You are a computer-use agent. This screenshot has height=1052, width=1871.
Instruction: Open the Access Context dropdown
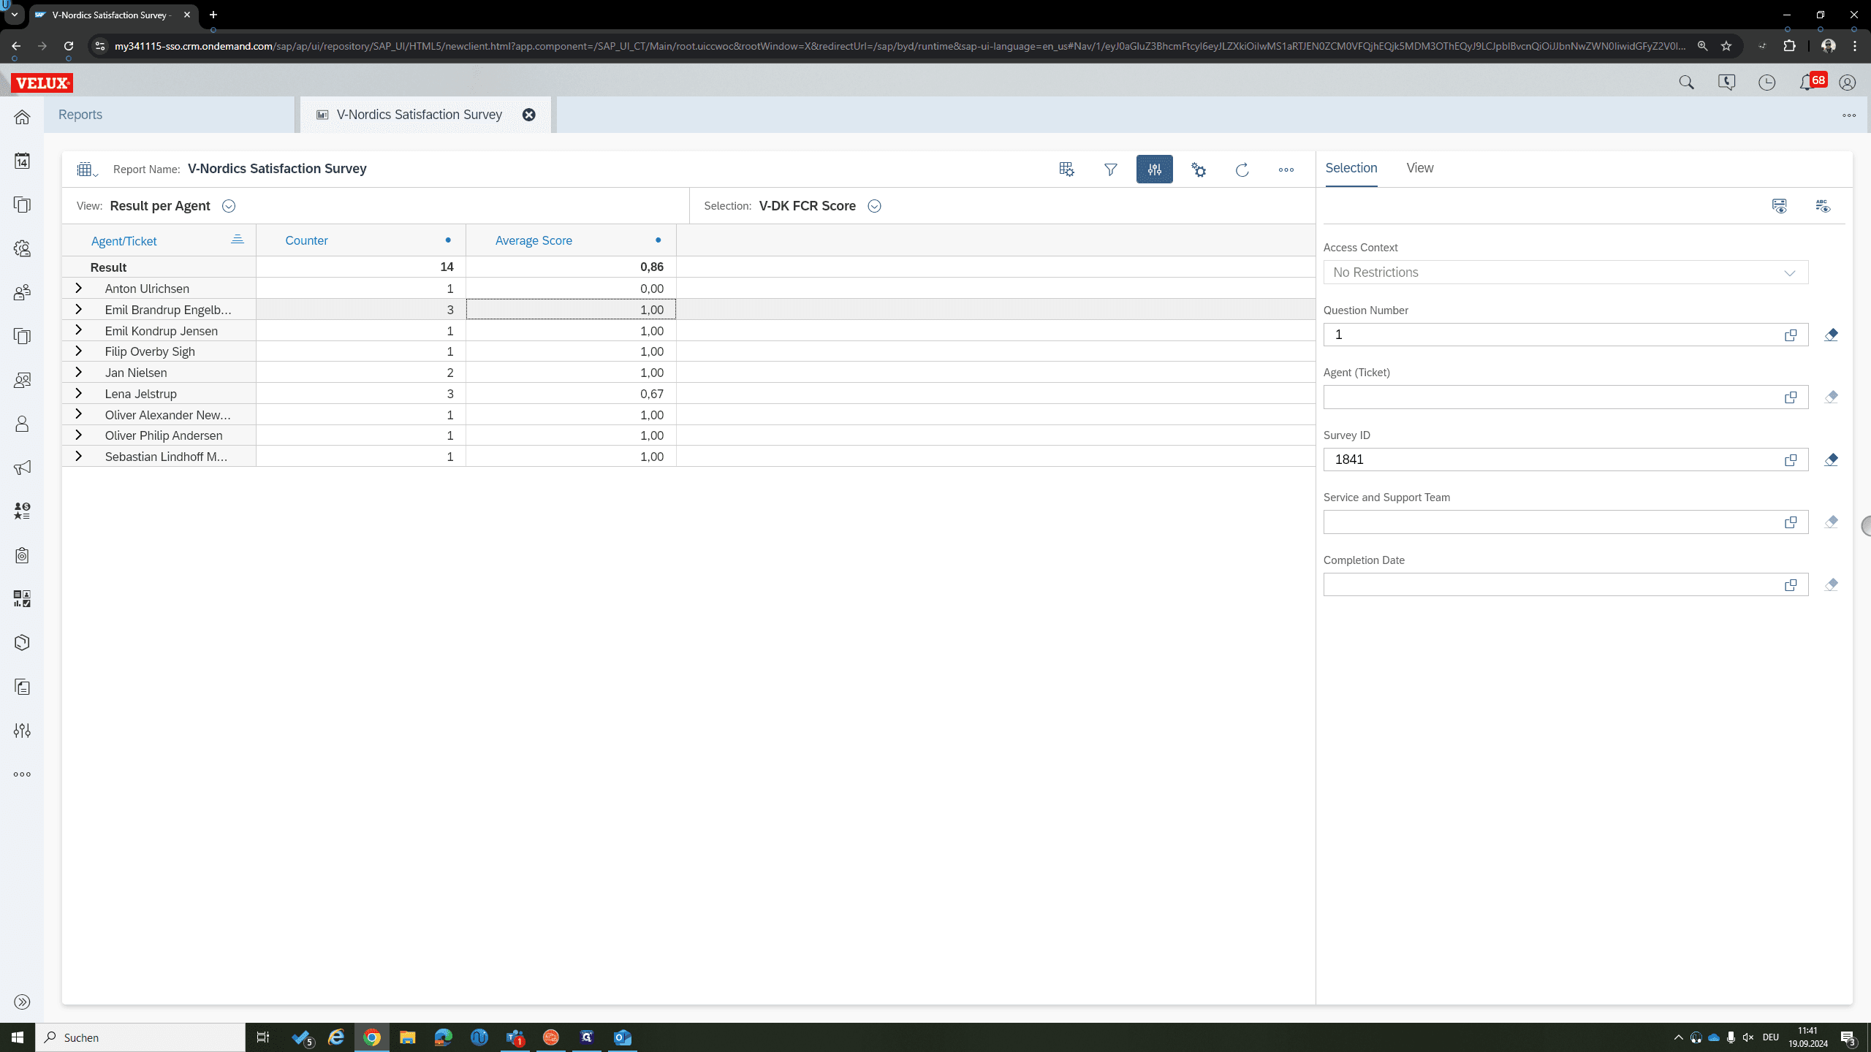pos(1566,272)
